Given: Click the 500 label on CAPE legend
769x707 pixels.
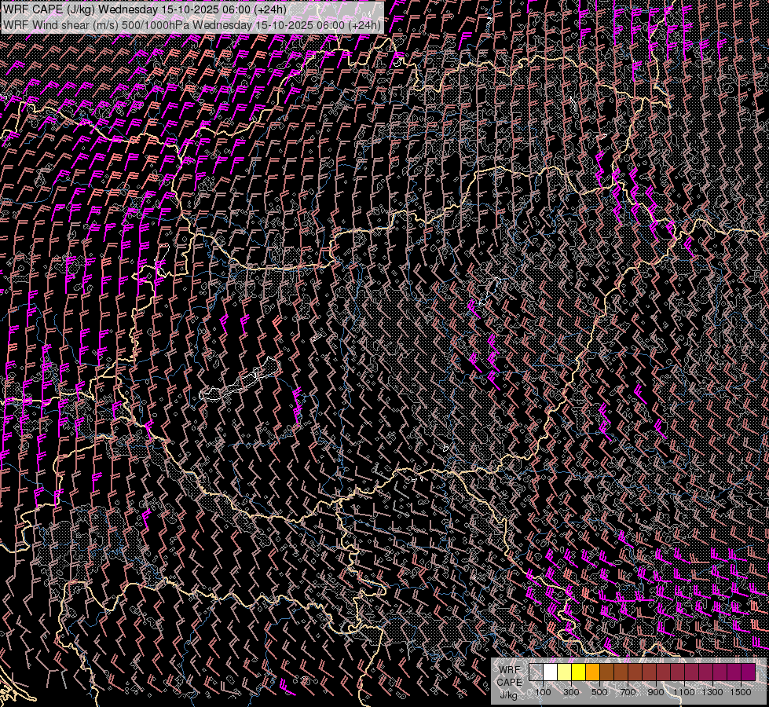Looking at the screenshot, I should click(x=599, y=692).
